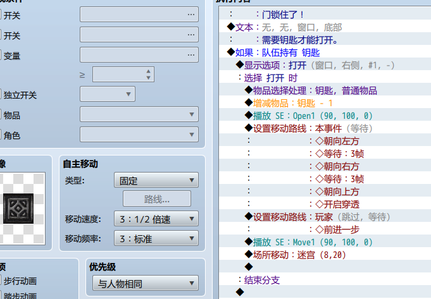This screenshot has height=299, width=431.
Task: Open the 类型 固定 movement type dropdown
Action: [156, 180]
